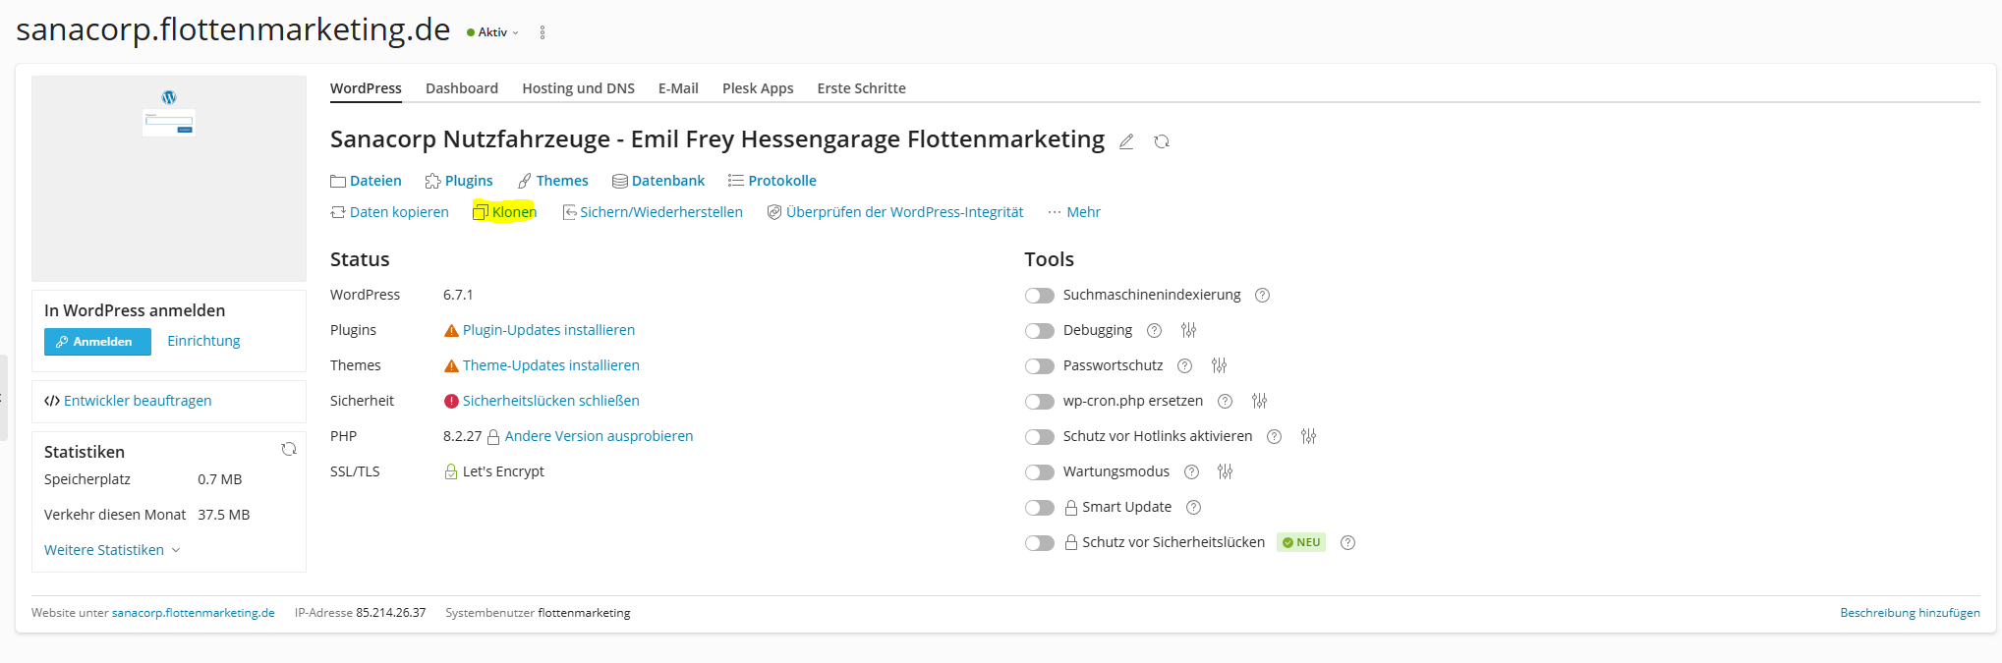Image resolution: width=2002 pixels, height=663 pixels.
Task: Open Wartungsmodus settings sliders icon
Action: click(x=1225, y=471)
